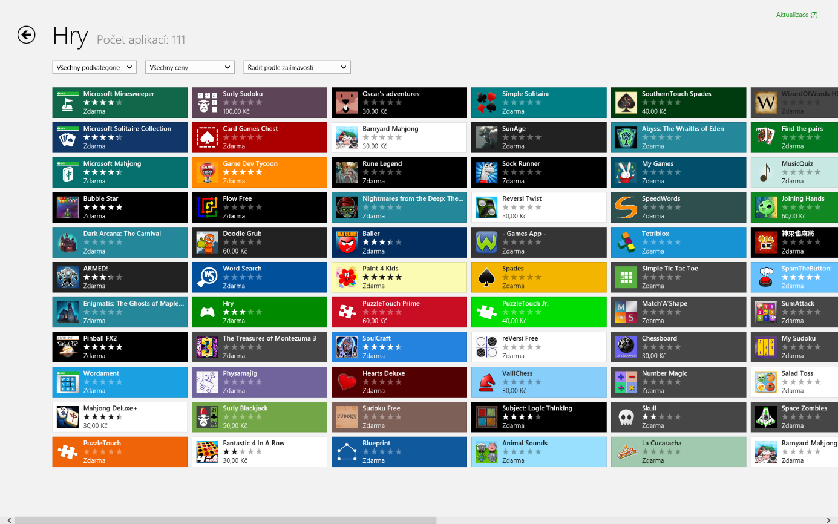The image size is (838, 524).
Task: Open the Řadit podle zajímavosti sort dropdown
Action: coord(297,67)
